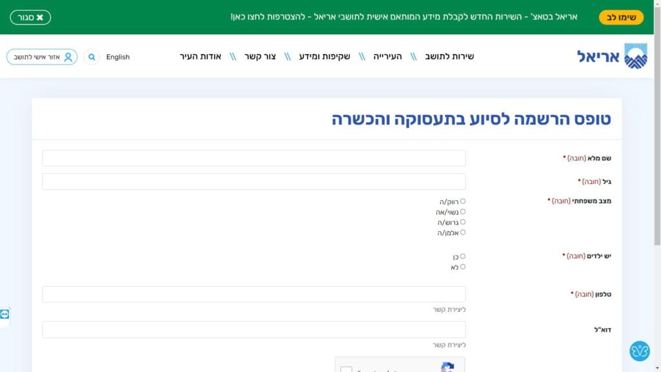Tick the reCAPTCHA checkbox

(346, 369)
